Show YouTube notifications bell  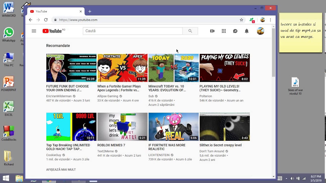(247, 31)
